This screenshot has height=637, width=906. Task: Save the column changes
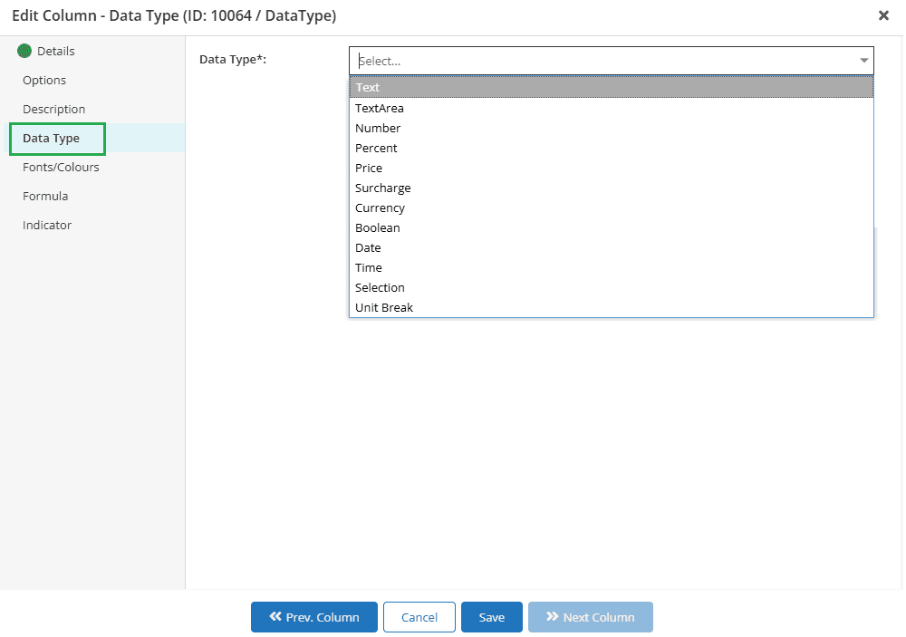pos(492,617)
